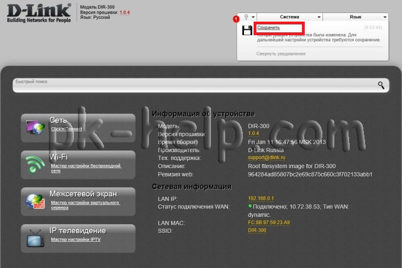Click the build time Fri Jan 11 text

(x=287, y=142)
